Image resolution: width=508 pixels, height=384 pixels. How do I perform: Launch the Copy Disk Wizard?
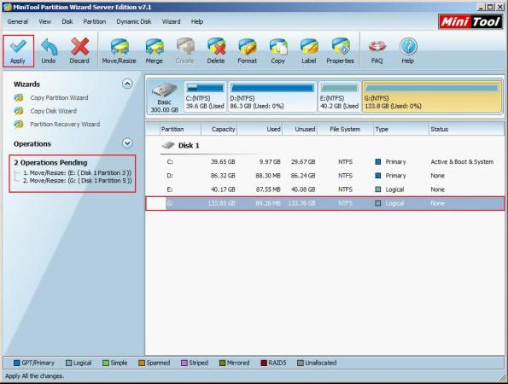(54, 111)
